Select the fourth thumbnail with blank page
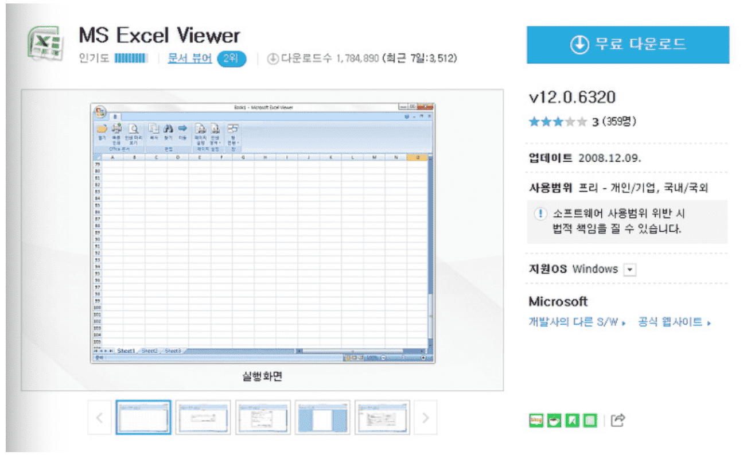The width and height of the screenshot is (755, 459). (x=322, y=417)
